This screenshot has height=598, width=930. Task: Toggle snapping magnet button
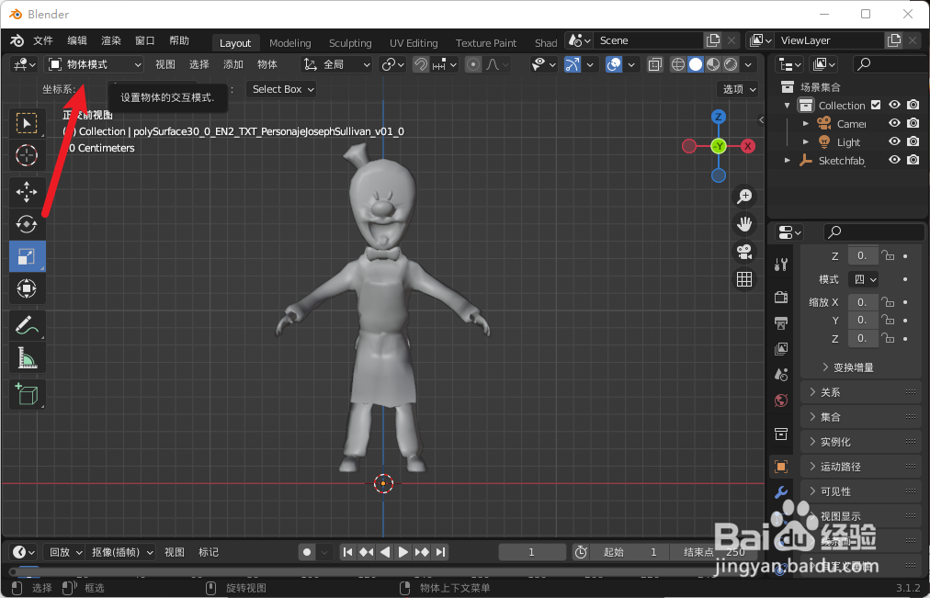(421, 64)
